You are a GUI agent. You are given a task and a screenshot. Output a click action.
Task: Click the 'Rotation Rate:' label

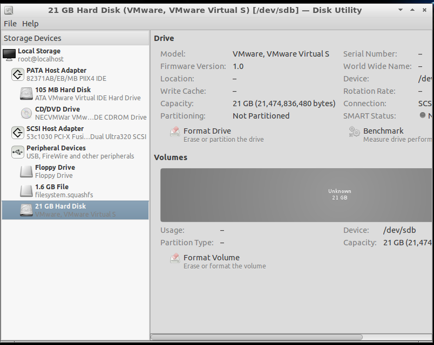(369, 91)
